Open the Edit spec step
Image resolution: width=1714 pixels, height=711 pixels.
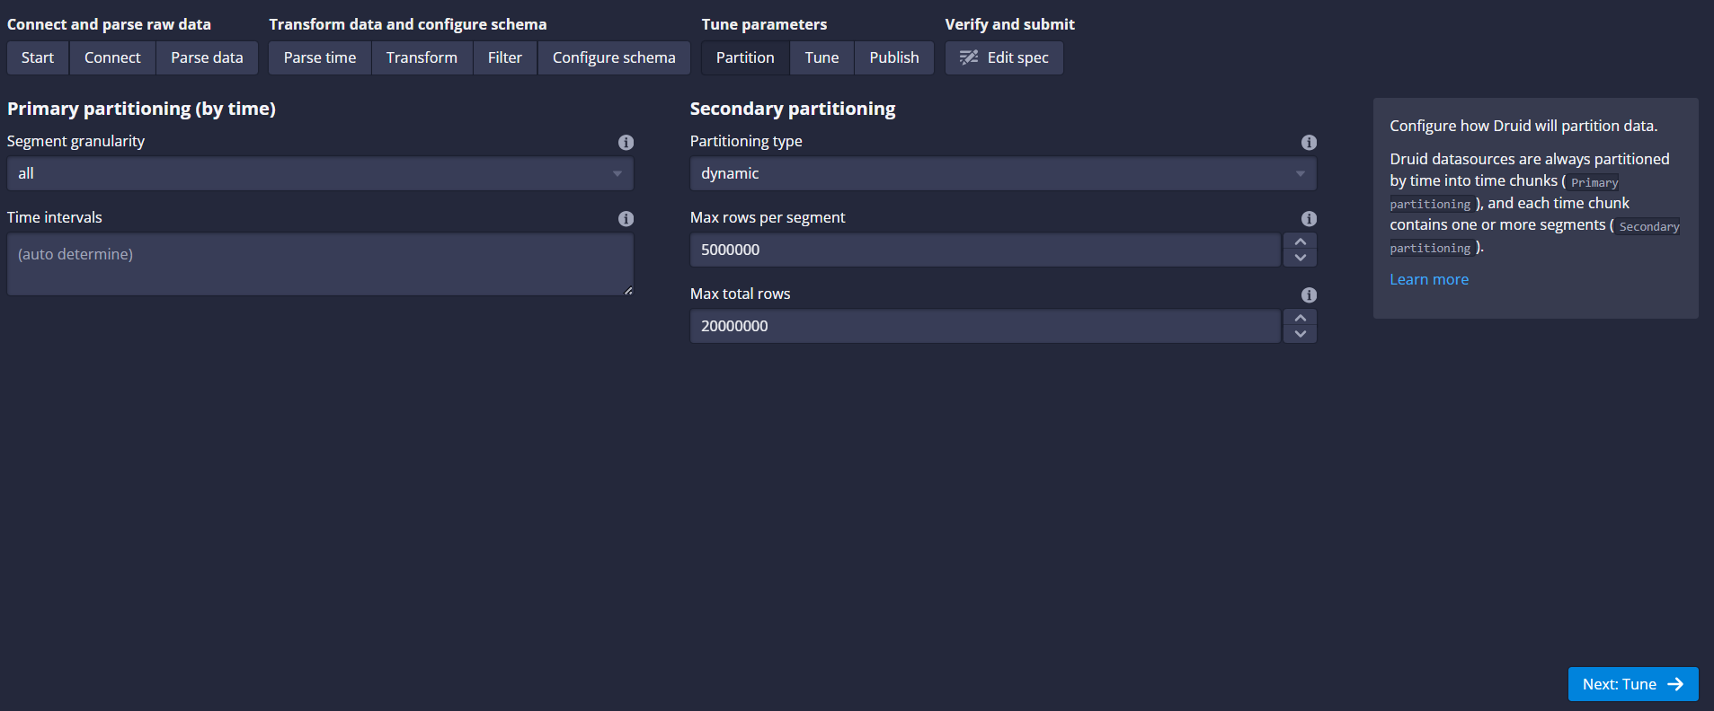1004,57
